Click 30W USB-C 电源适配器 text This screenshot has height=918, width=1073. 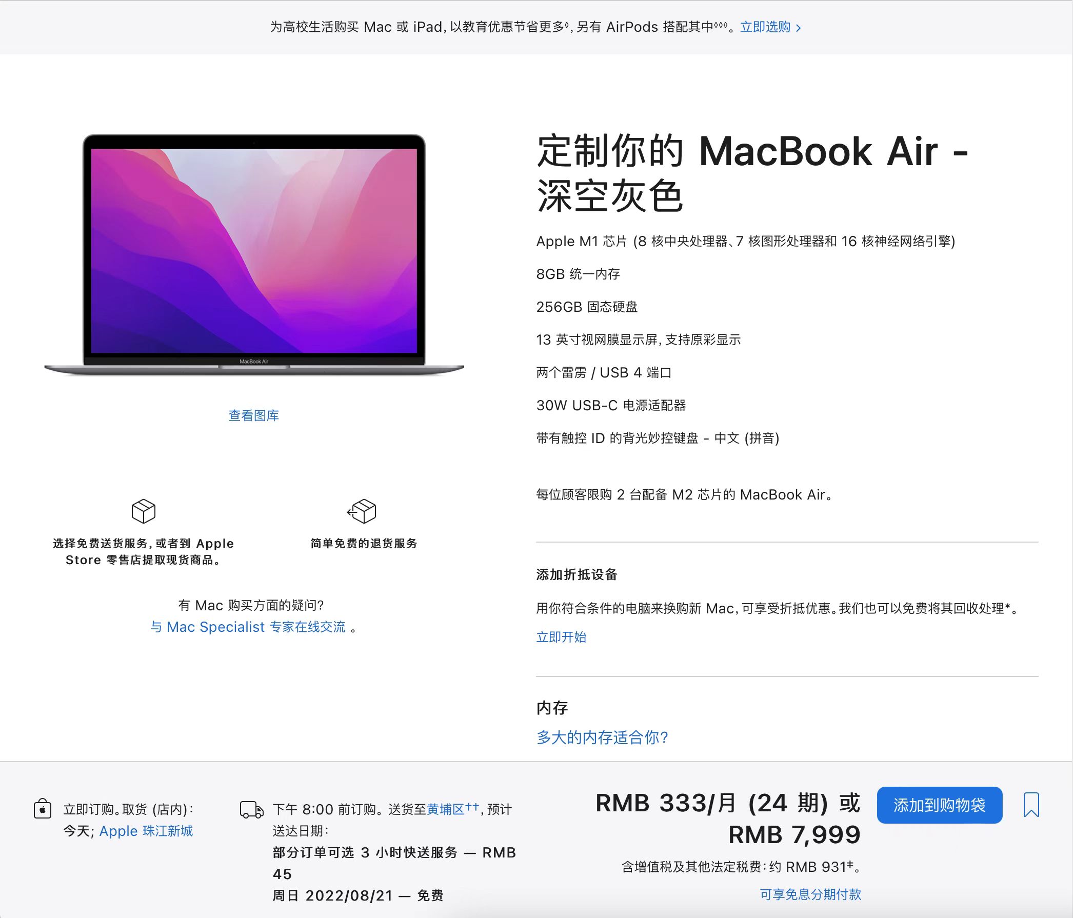coord(611,405)
